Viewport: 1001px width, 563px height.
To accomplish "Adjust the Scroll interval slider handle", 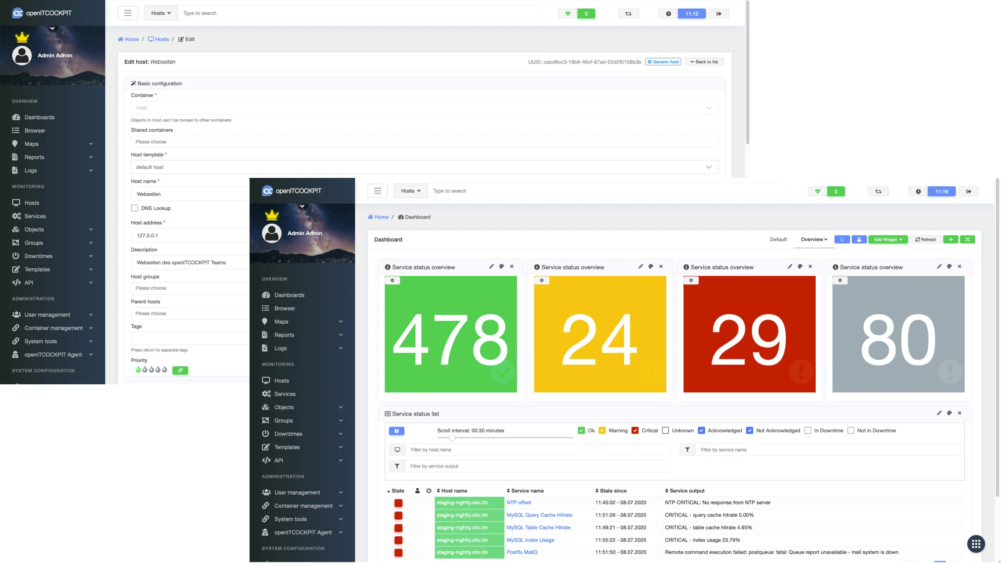I will point(452,438).
